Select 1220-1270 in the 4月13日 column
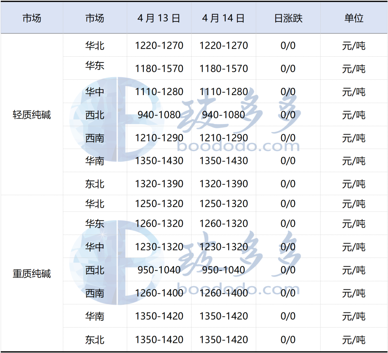The width and height of the screenshot is (388, 353). coord(159,46)
